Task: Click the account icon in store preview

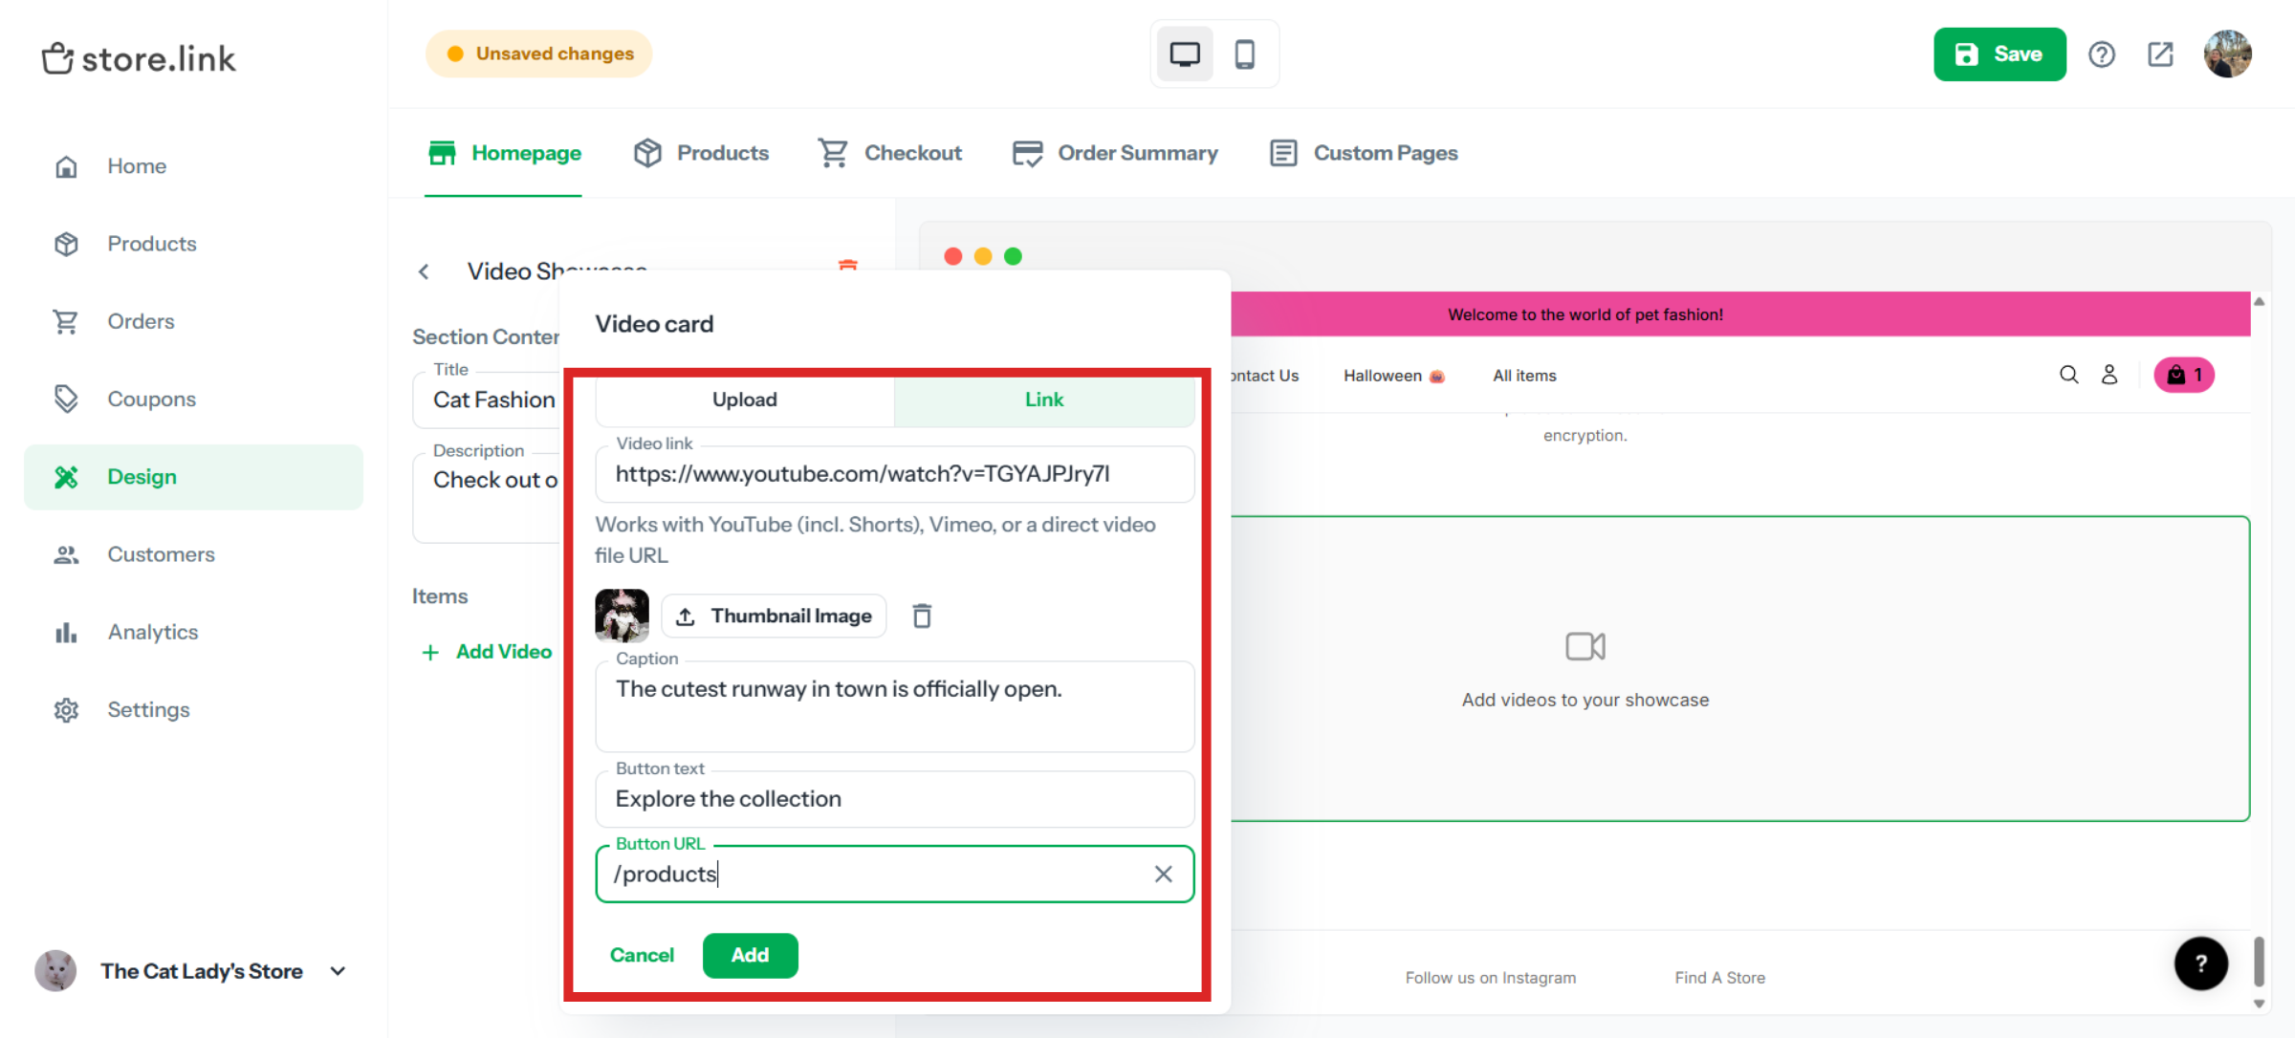Action: click(x=2109, y=375)
